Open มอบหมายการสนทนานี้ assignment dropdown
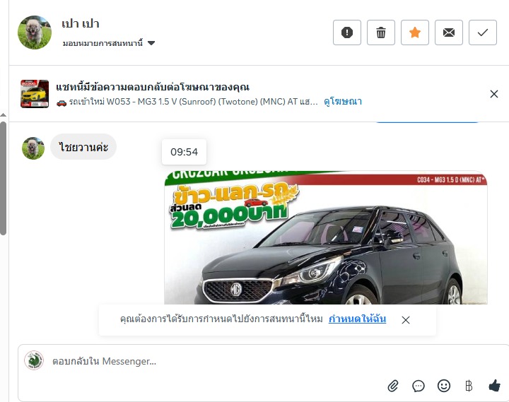This screenshot has height=402, width=509. [x=109, y=43]
